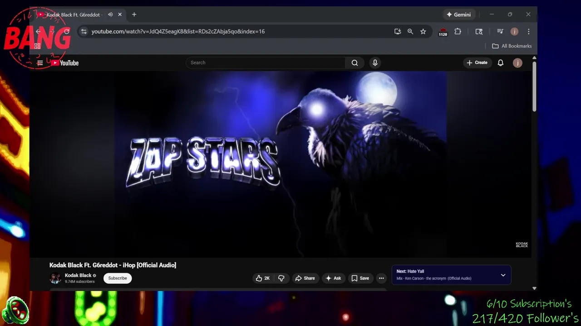Screen dimensions: 581x326
Task: Subscribe to Kodak Black channel
Action: 118,278
